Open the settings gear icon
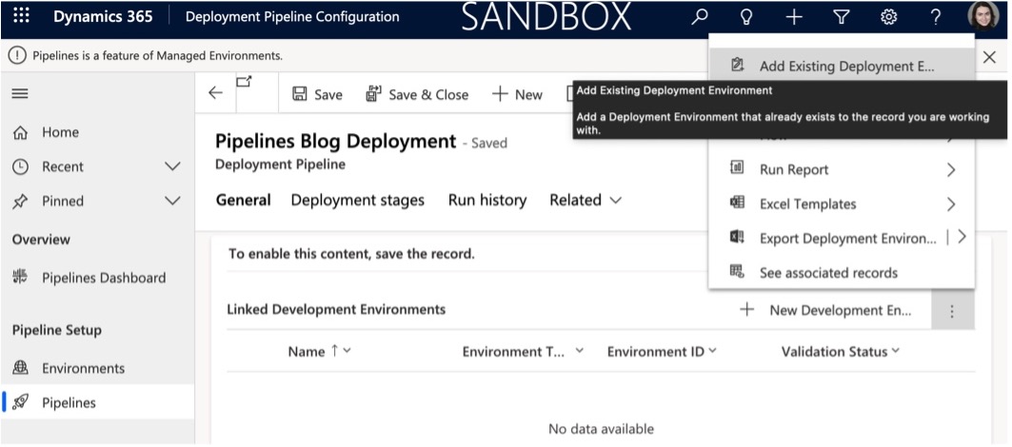The height and width of the screenshot is (447, 1012). (x=889, y=17)
